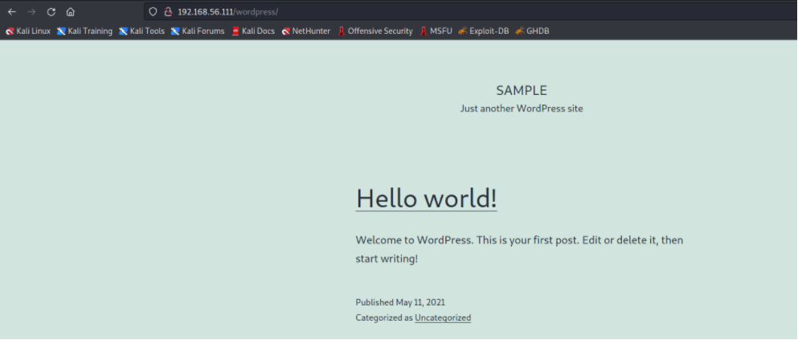Open the browser home page icon
Image resolution: width=798 pixels, height=340 pixels.
click(70, 12)
